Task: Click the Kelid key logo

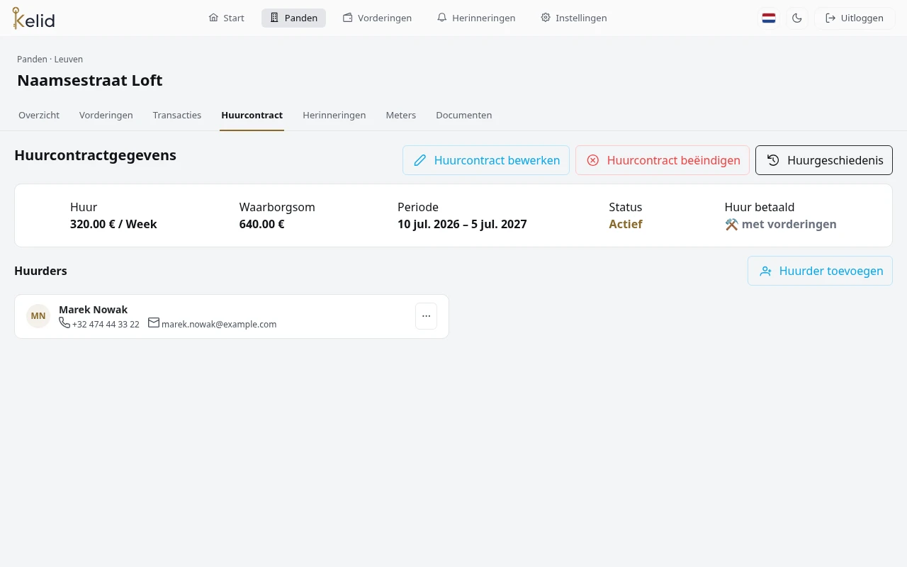Action: click(x=33, y=18)
